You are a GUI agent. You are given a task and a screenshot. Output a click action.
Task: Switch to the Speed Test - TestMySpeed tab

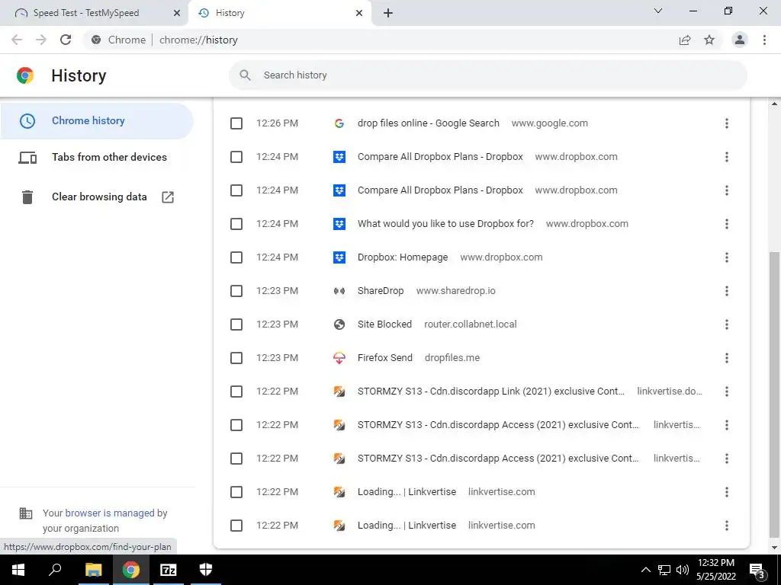(x=94, y=13)
